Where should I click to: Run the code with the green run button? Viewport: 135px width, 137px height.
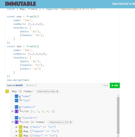[115, 85]
